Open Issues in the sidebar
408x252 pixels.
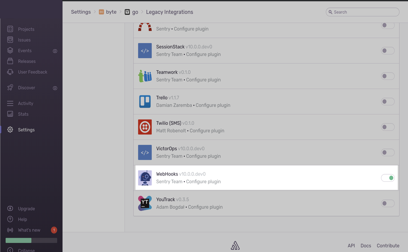tap(24, 40)
